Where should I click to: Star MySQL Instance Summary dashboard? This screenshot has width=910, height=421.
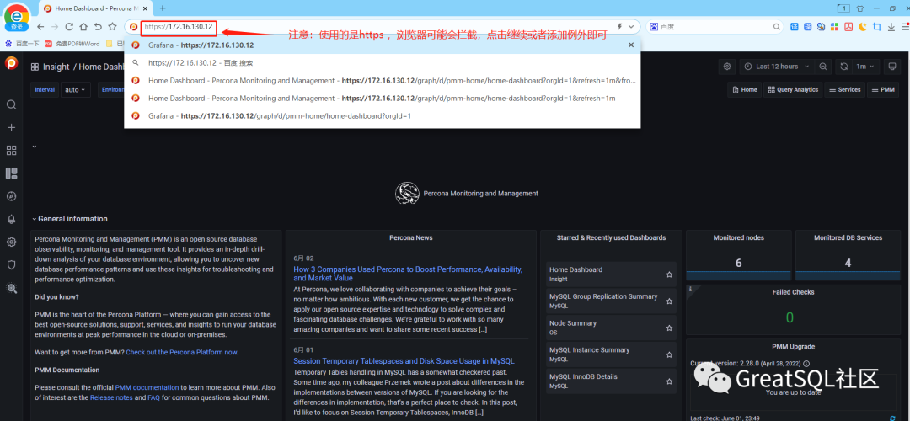coord(669,354)
